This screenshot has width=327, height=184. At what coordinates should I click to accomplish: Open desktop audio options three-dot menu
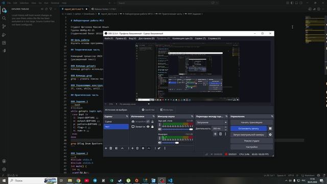tap(160, 125)
